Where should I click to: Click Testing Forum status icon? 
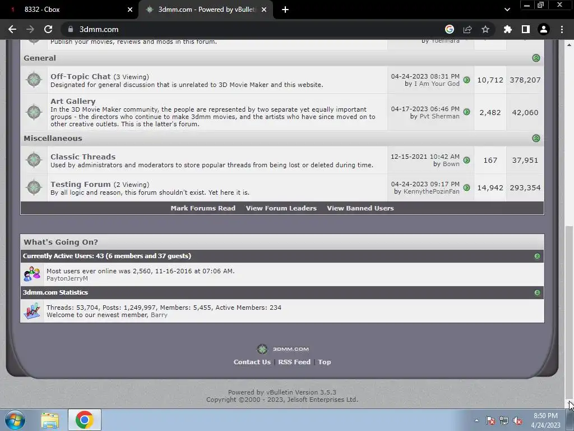tap(34, 187)
